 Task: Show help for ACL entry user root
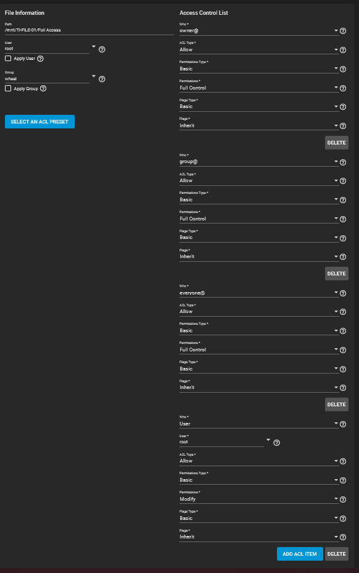[276, 443]
